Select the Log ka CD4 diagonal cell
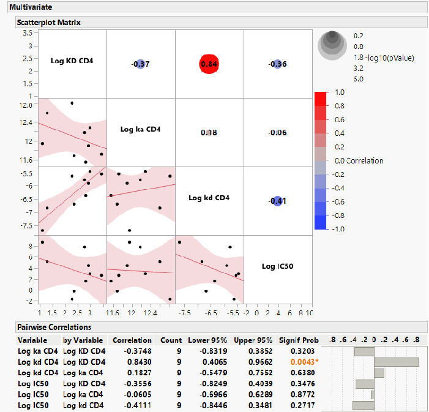 [141, 129]
